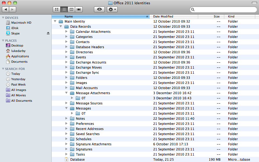Eject the Skype volume
259x162 pixels.
point(48,33)
